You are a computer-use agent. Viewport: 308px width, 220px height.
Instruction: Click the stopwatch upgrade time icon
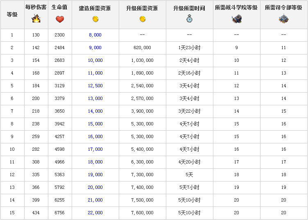[x=189, y=18]
